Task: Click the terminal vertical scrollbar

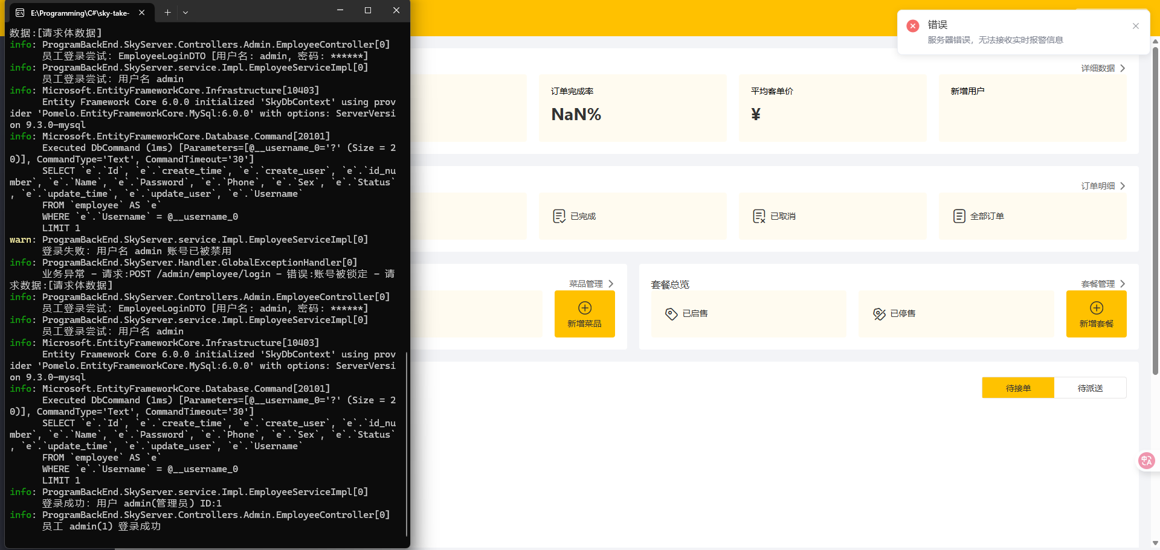Action: [x=407, y=444]
